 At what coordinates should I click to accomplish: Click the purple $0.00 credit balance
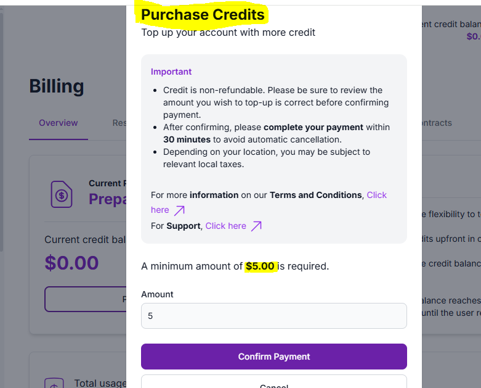coord(71,263)
